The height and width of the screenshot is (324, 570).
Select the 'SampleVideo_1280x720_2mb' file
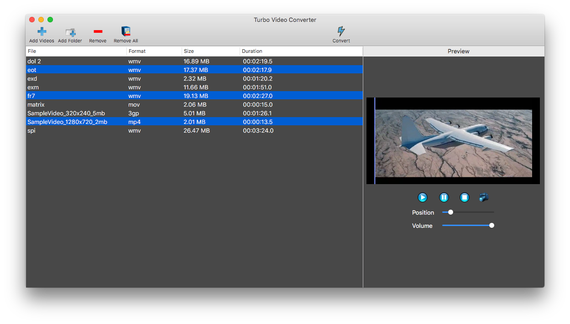pyautogui.click(x=194, y=122)
